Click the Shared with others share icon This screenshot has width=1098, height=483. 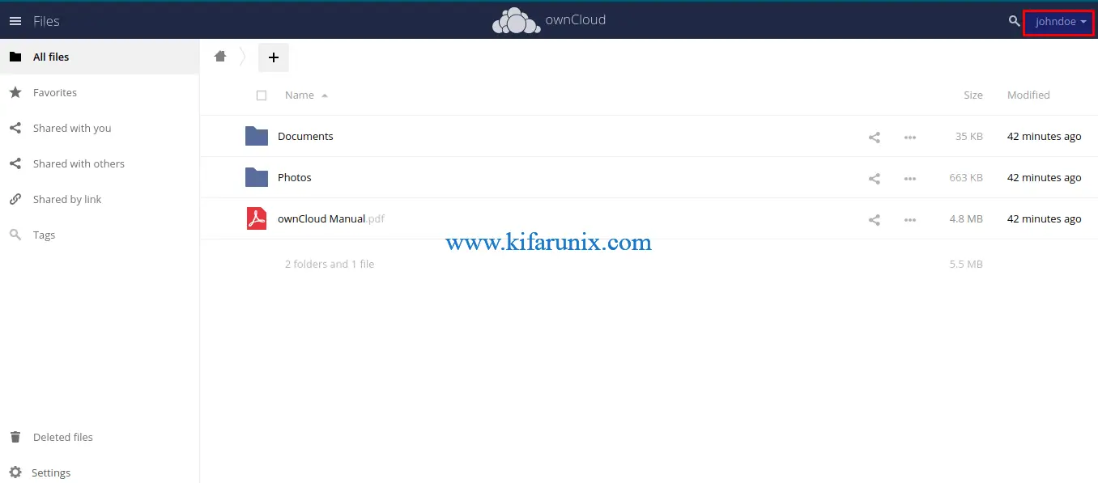15,163
